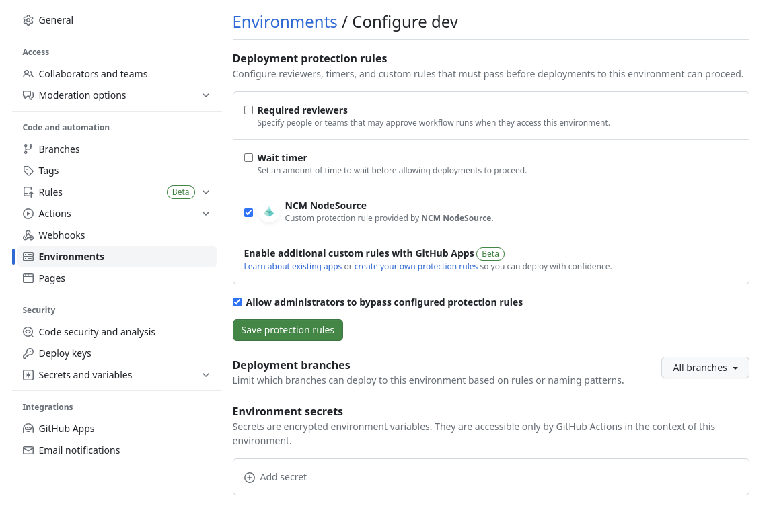The width and height of the screenshot is (773, 506).
Task: Expand the Moderation options chevron
Action: tap(206, 95)
